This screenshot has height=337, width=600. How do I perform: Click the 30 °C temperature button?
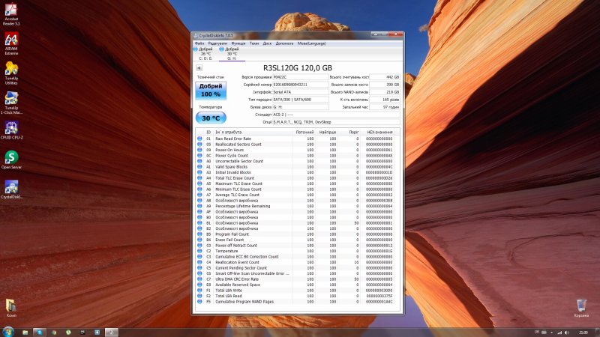click(x=210, y=118)
